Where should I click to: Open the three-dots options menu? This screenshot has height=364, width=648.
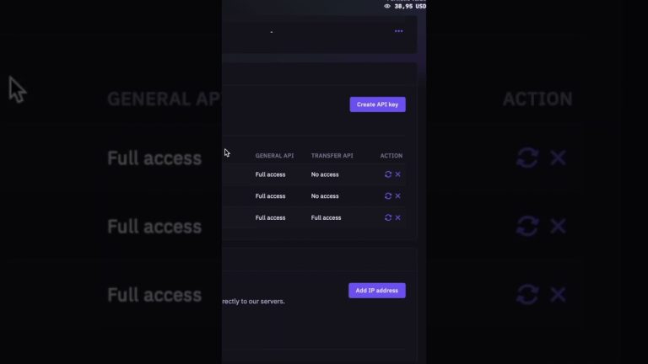399,31
